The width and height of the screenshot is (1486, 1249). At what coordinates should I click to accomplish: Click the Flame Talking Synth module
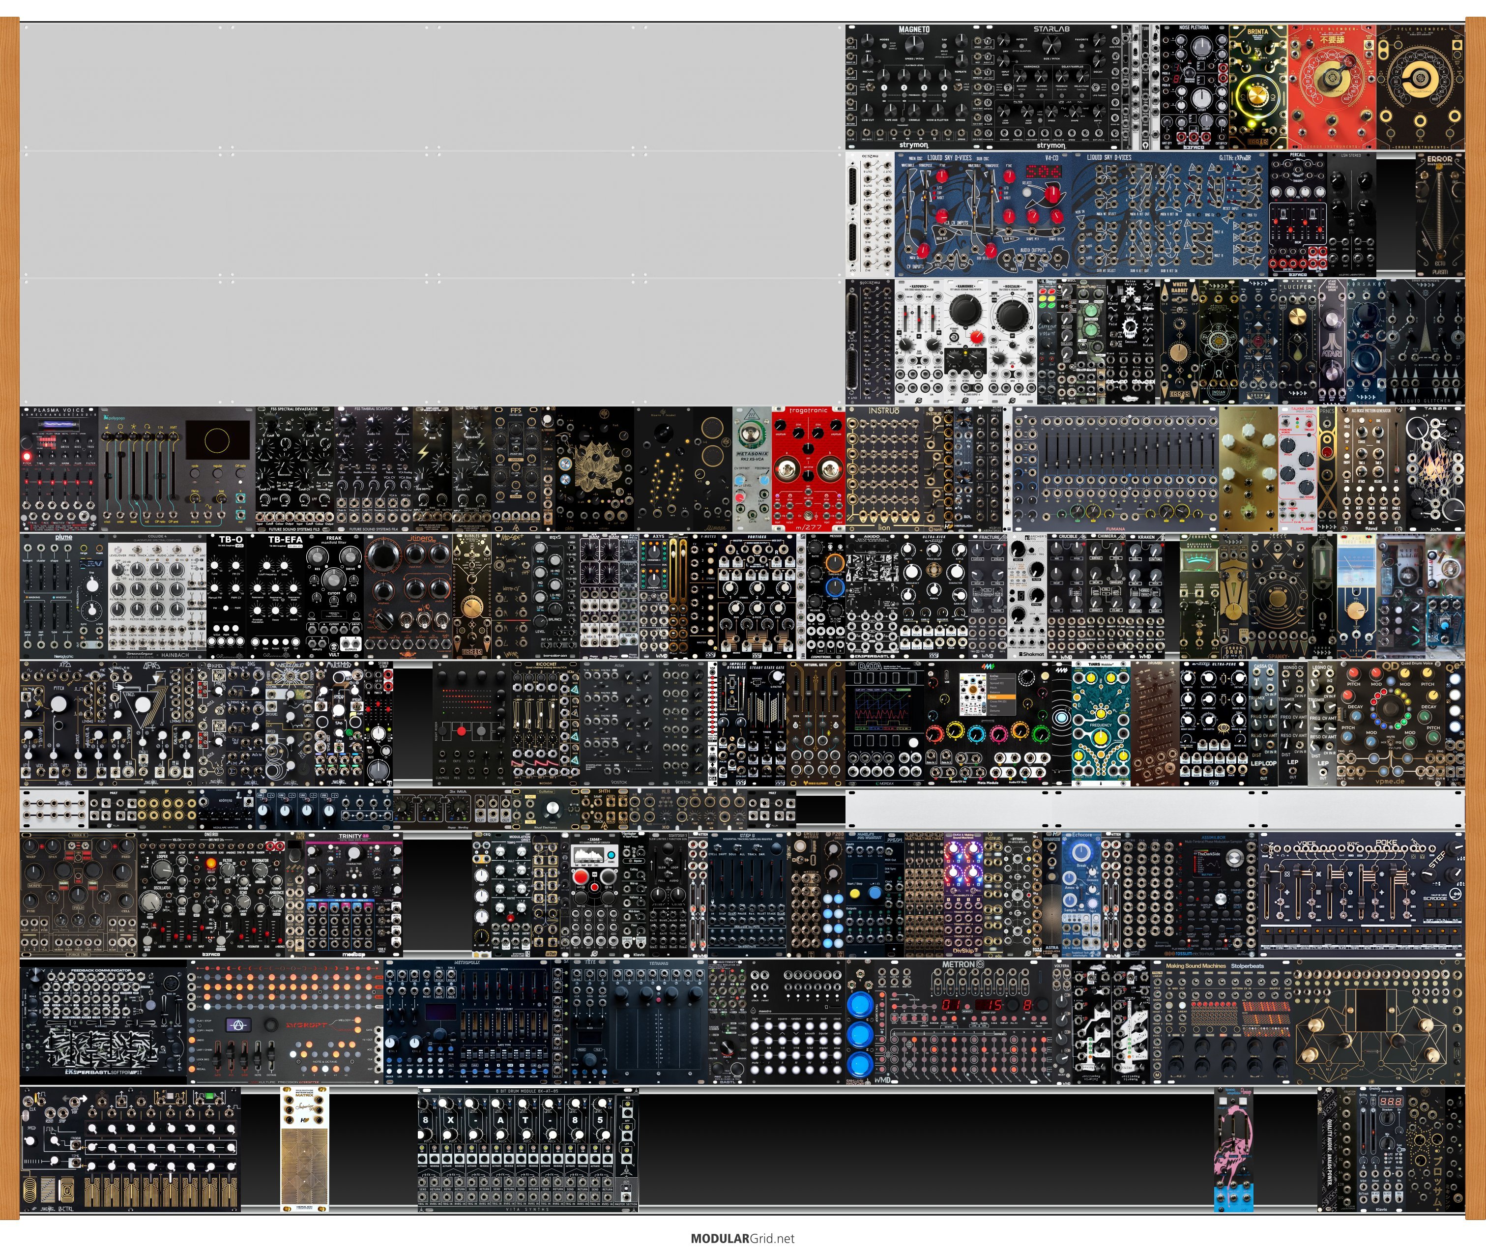1298,469
